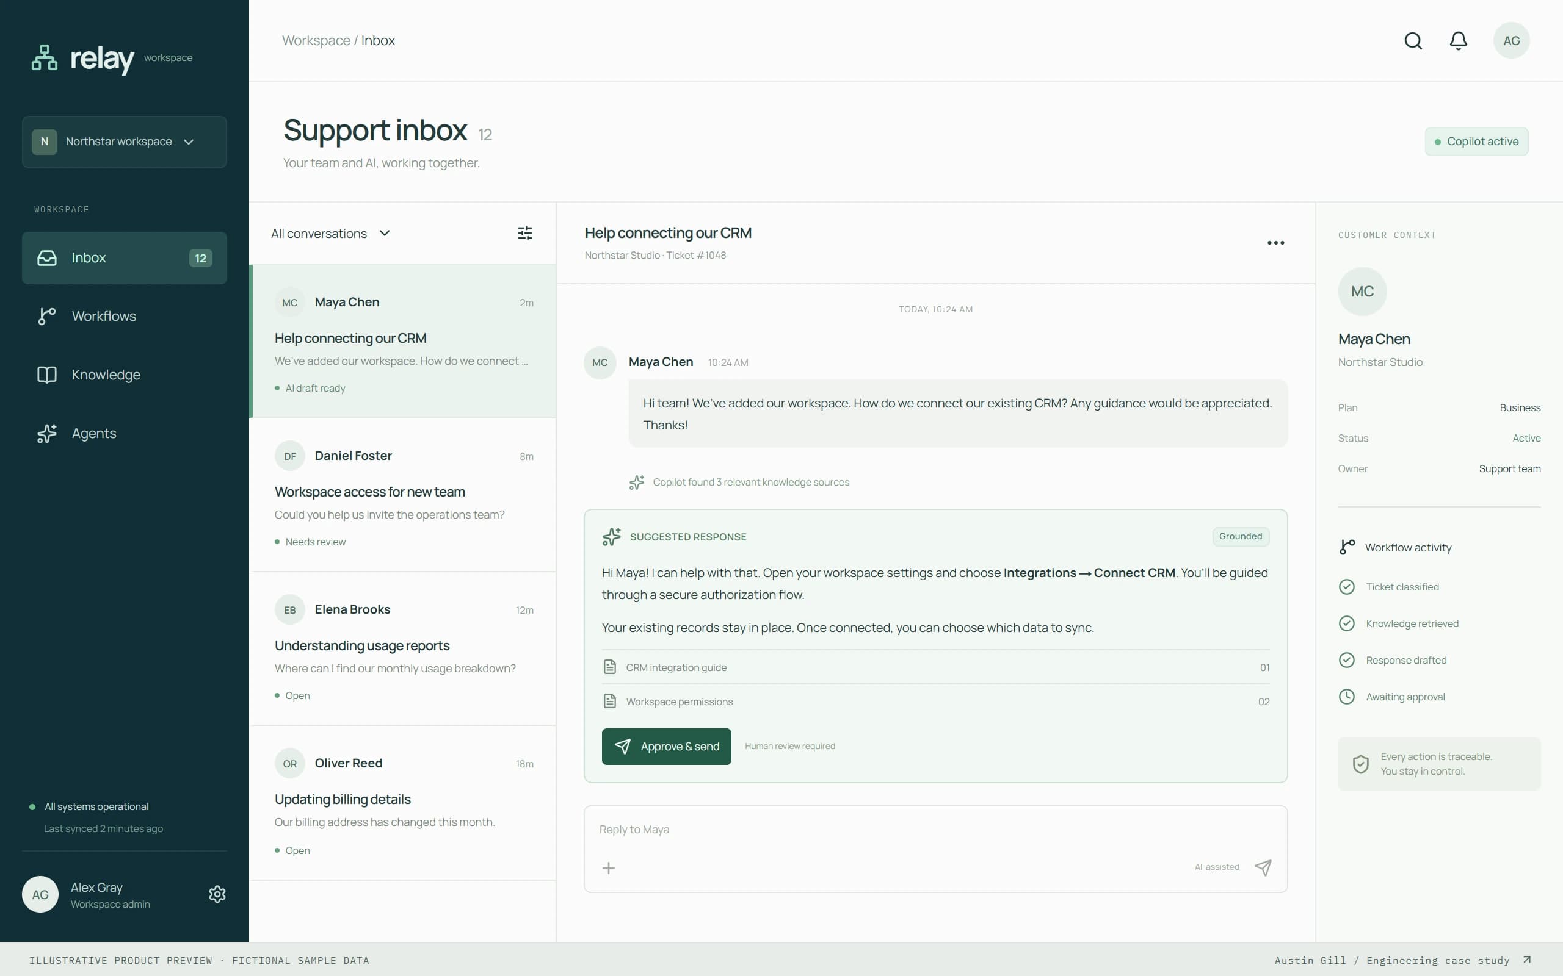Click Status value 'Active'
Viewport: 1563px width, 976px height.
1526,439
